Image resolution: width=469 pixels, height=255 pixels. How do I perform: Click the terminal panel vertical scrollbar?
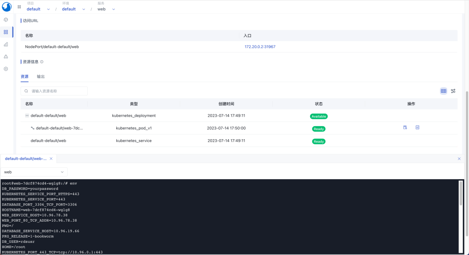(x=461, y=193)
